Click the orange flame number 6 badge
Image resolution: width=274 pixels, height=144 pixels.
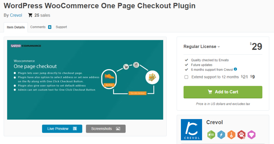click(x=231, y=135)
